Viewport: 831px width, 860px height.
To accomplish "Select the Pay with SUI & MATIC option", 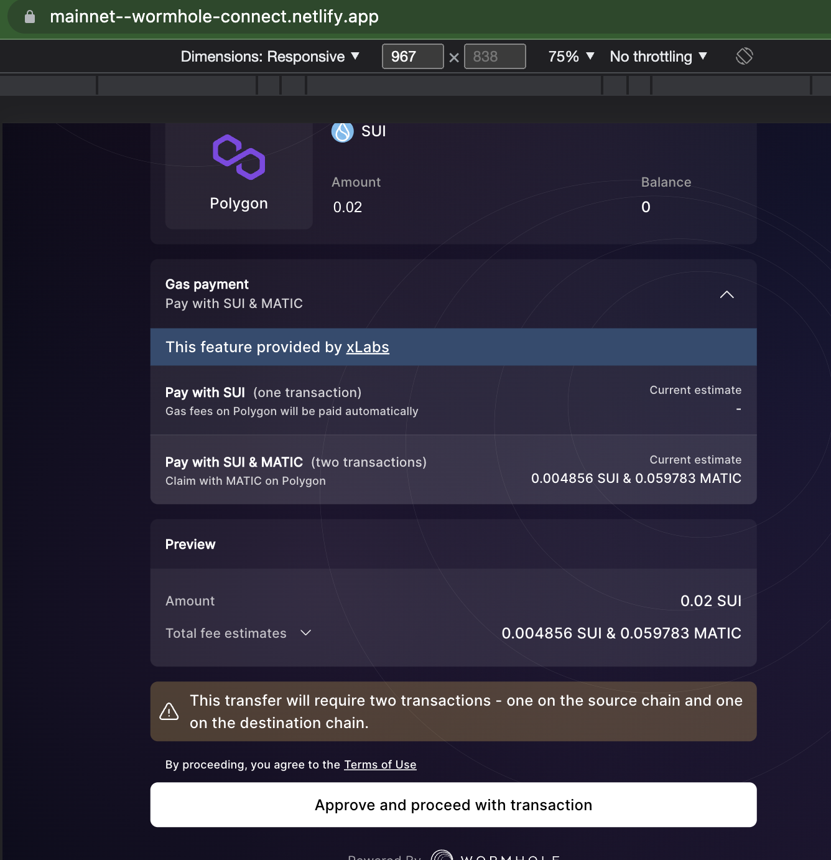I will (x=453, y=470).
